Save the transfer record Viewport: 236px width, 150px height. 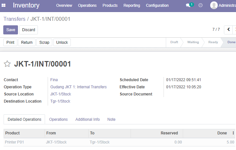(x=10, y=30)
